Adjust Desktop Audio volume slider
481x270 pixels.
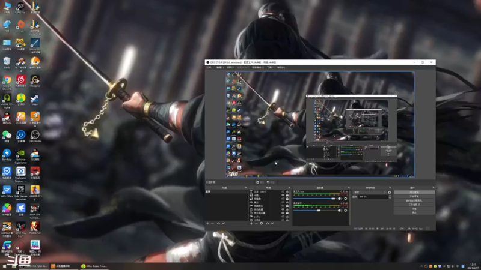point(314,211)
